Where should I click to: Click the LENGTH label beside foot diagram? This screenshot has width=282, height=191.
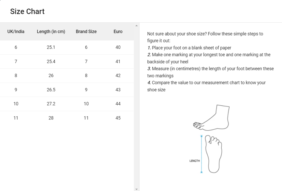(x=194, y=161)
